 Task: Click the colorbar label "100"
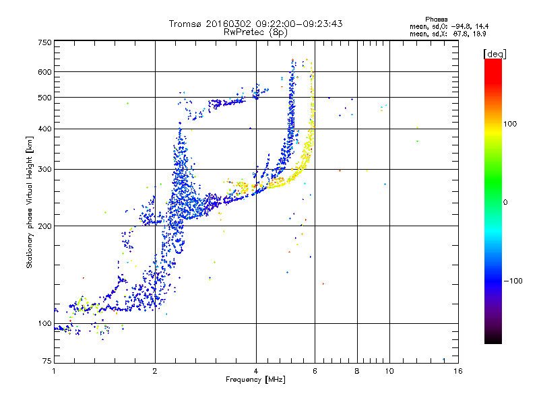coord(510,124)
